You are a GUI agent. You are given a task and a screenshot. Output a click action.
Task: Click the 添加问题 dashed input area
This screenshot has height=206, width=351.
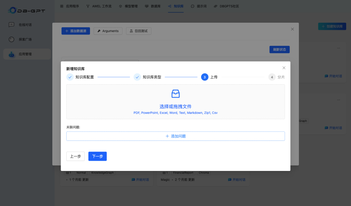coord(175,136)
